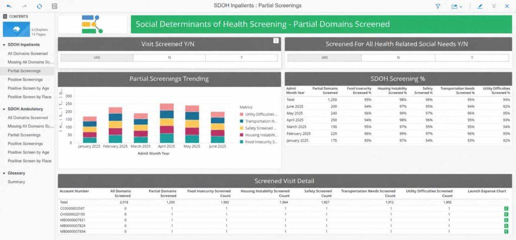Collapse the SDOH Ambulatory chapter

pos(4,109)
